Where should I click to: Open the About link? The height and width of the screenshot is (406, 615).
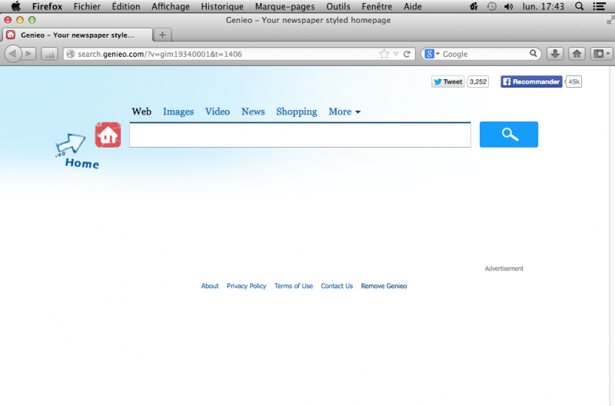[x=210, y=286]
